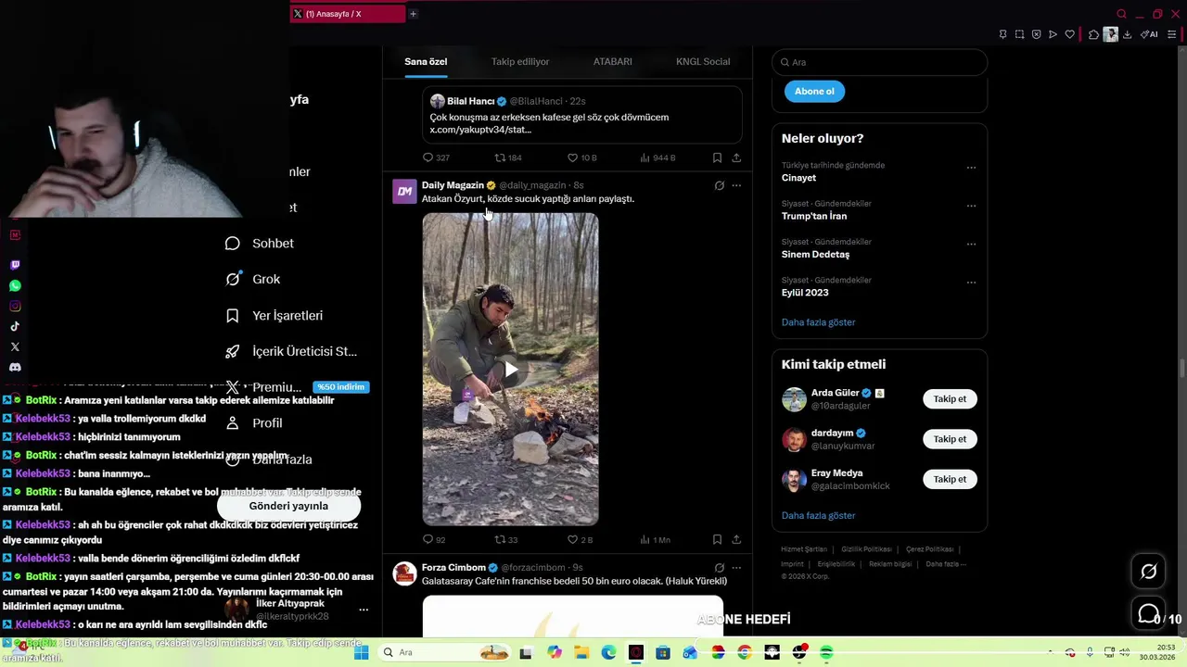The height and width of the screenshot is (667, 1187).
Task: Open File Explorer from taskbar
Action: click(581, 652)
